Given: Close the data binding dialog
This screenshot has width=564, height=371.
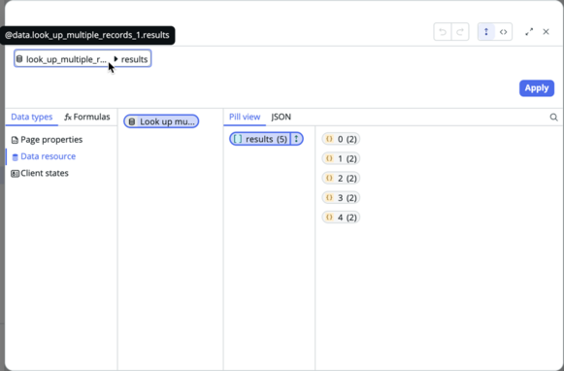Looking at the screenshot, I should click(546, 32).
